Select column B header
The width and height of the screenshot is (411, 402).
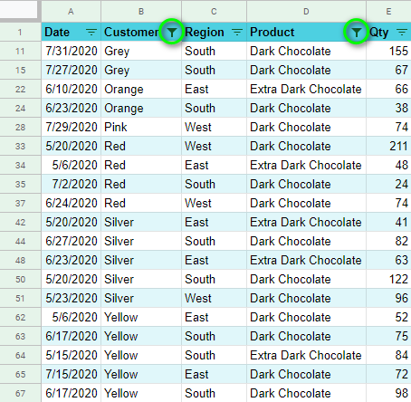pos(141,12)
